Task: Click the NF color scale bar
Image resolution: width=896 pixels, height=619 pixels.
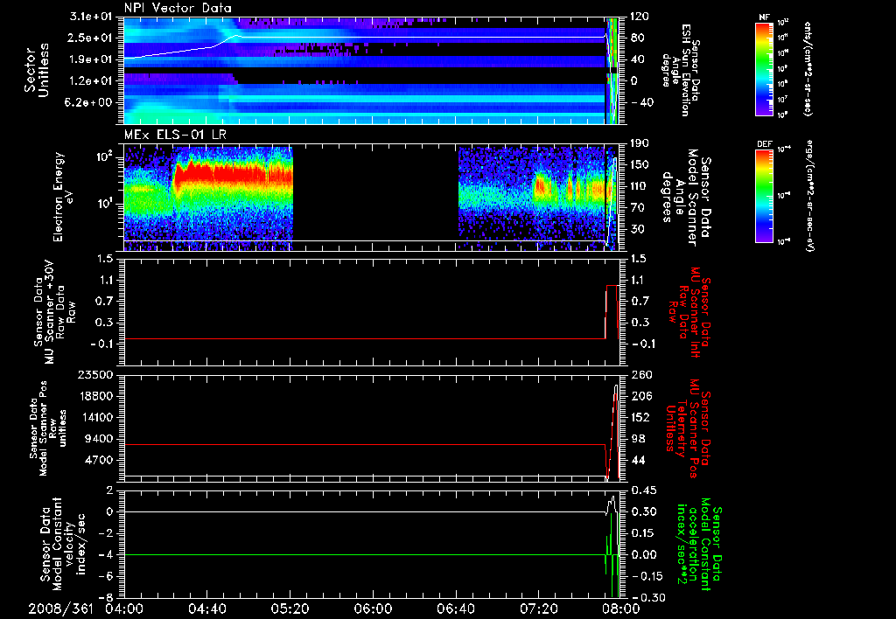Action: click(762, 70)
